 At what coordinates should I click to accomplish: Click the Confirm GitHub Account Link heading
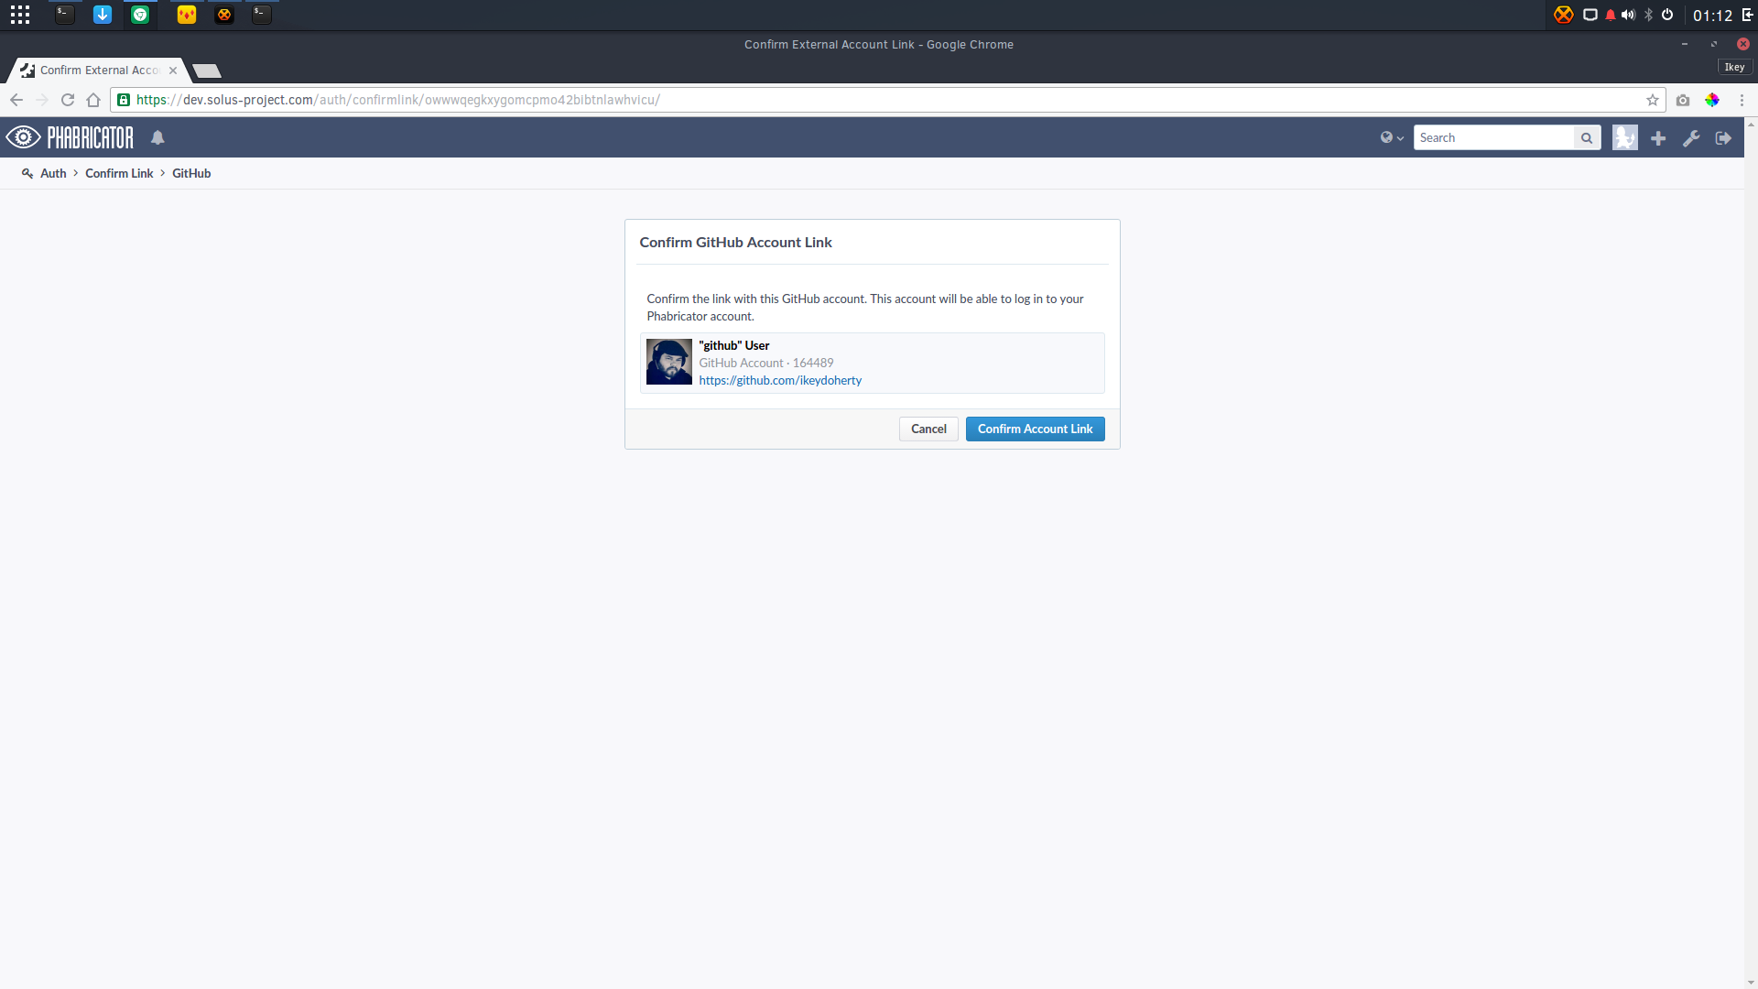[735, 242]
